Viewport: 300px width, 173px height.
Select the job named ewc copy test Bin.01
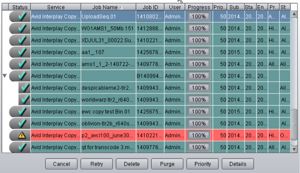[108, 111]
